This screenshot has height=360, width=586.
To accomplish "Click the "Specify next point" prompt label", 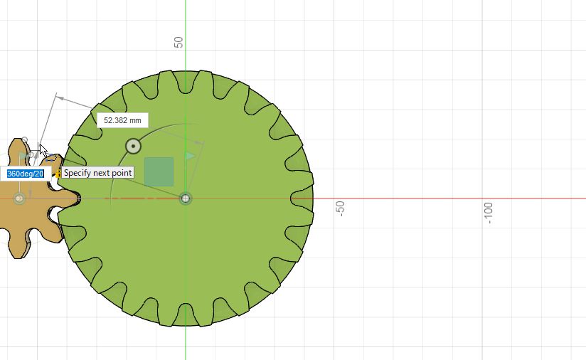I will (x=97, y=173).
